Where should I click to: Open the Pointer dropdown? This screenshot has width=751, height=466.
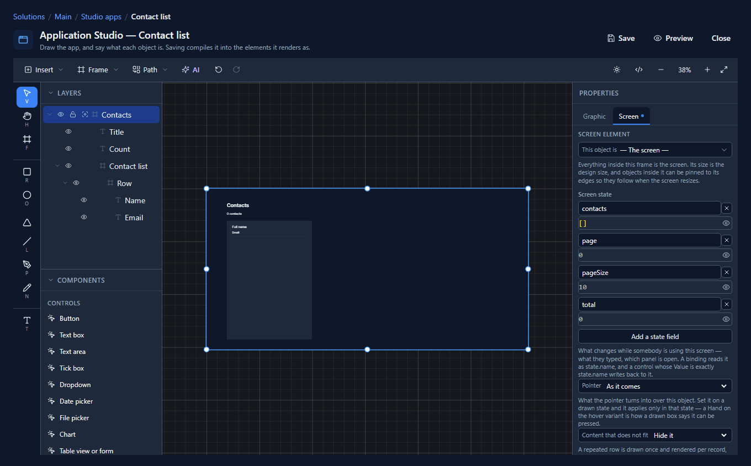click(x=655, y=386)
